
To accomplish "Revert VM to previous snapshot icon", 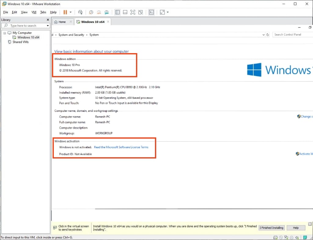I will pos(99,12).
